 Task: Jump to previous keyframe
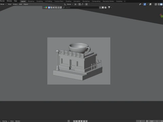(x=77, y=121)
